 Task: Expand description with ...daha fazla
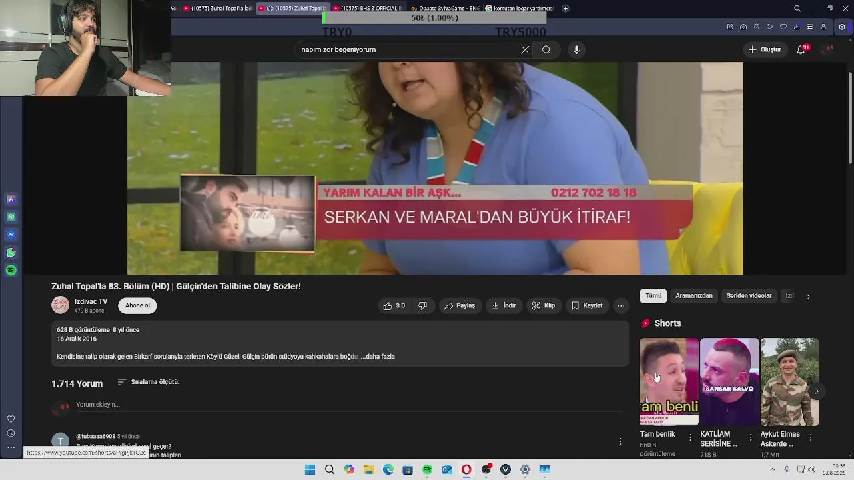click(378, 357)
